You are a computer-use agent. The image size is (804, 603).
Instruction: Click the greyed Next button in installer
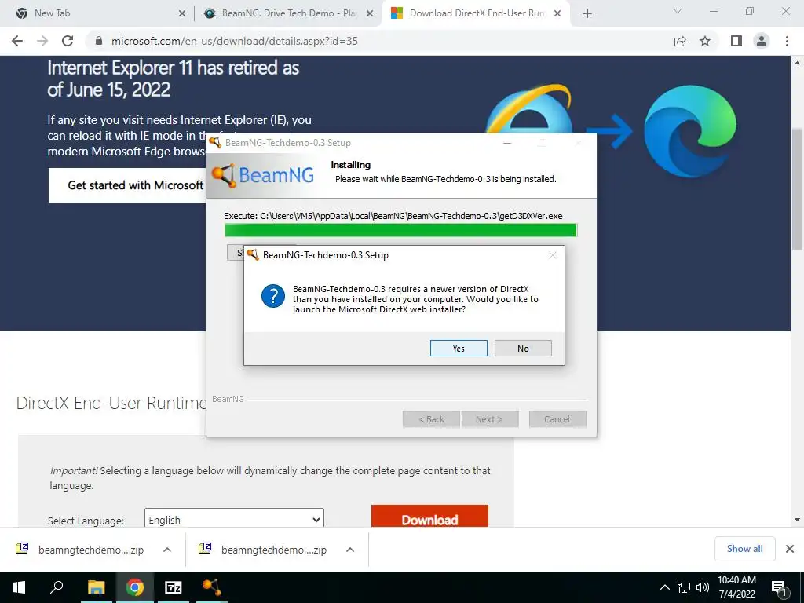coord(490,419)
